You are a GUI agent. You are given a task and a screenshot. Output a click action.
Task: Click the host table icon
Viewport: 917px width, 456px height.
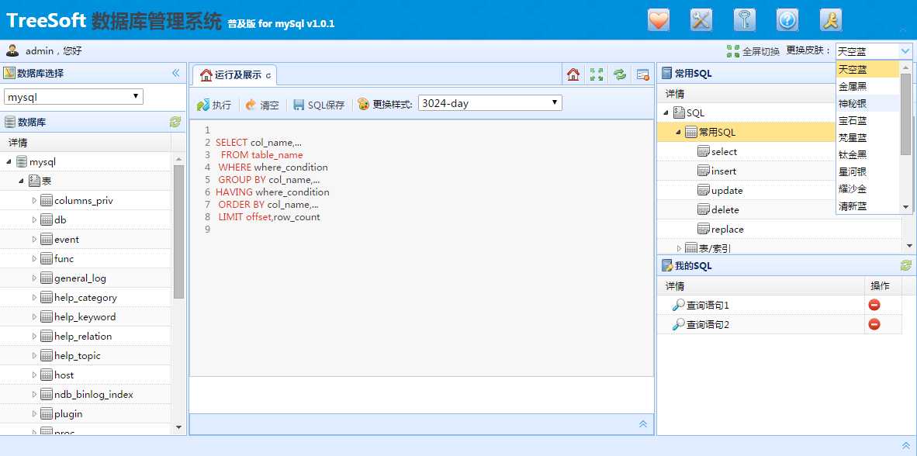click(47, 375)
